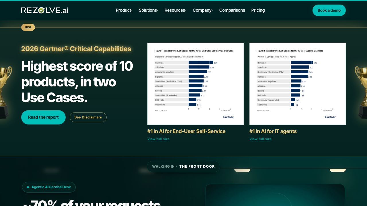Click '#1 in AI for End-User Self-Service' caption
The width and height of the screenshot is (367, 206).
186,131
